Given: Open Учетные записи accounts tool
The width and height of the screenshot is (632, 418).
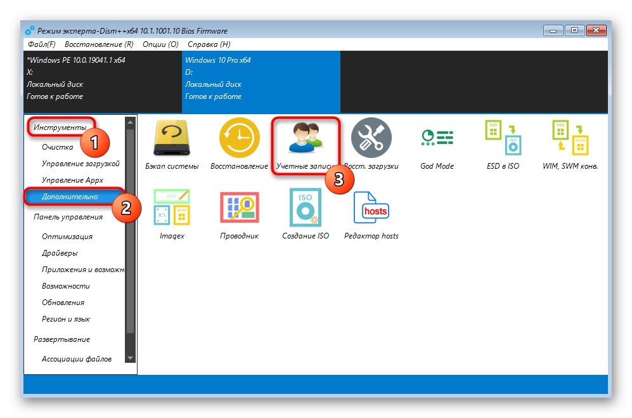Looking at the screenshot, I should pyautogui.click(x=305, y=145).
